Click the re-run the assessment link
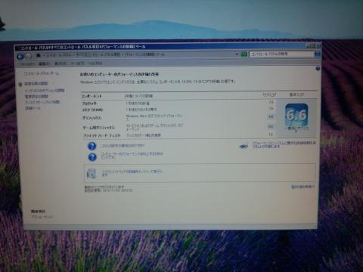 point(302,187)
